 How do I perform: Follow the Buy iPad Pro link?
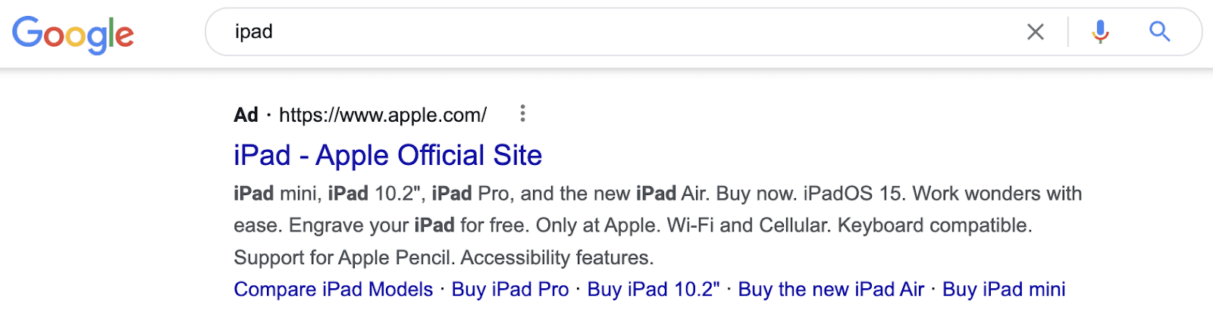509,289
